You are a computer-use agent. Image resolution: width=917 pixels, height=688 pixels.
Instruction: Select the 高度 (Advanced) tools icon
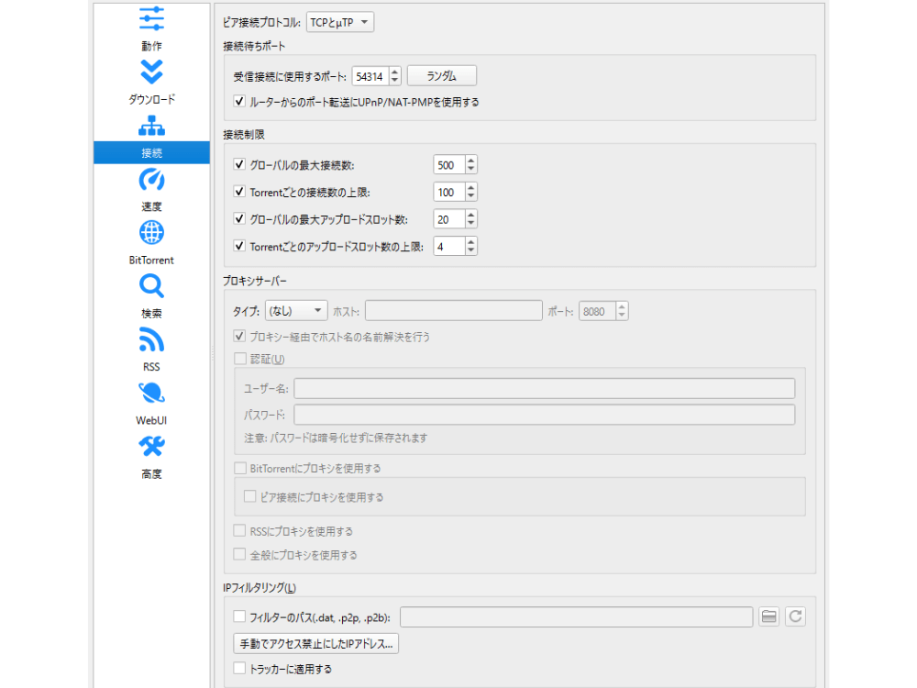151,448
